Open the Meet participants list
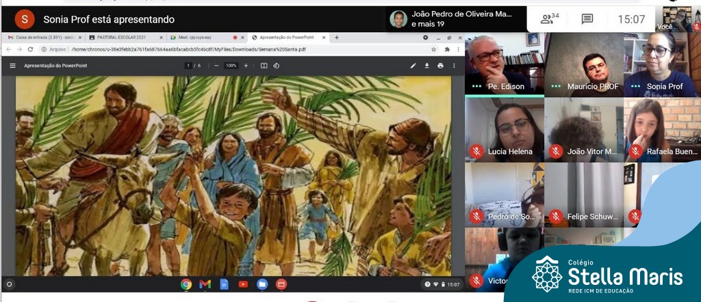 pos(550,19)
